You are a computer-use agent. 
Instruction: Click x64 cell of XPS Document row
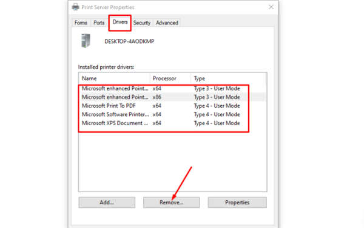[x=157, y=123]
